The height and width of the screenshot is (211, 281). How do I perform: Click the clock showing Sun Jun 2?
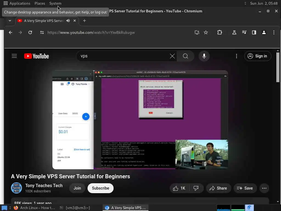pos(264,3)
